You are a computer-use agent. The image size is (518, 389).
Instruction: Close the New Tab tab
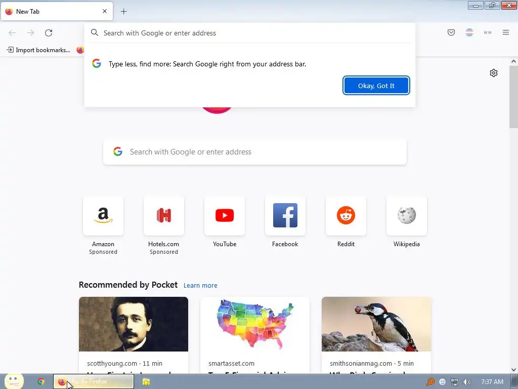click(x=104, y=11)
